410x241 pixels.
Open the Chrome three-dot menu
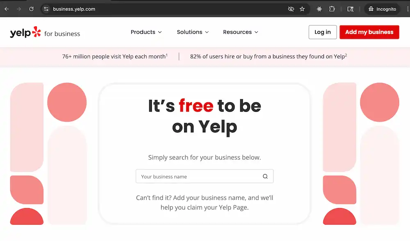point(407,9)
